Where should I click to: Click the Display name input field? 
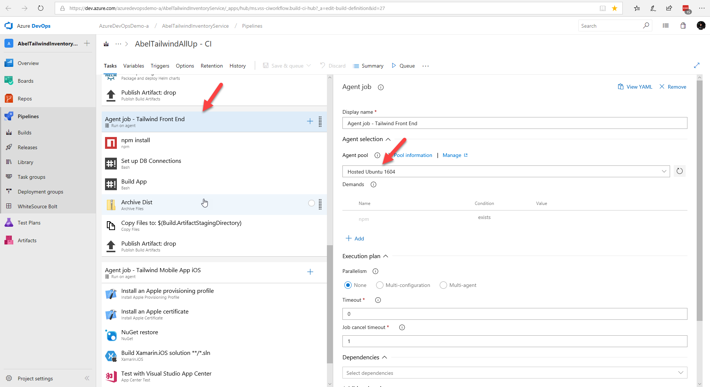pos(514,123)
